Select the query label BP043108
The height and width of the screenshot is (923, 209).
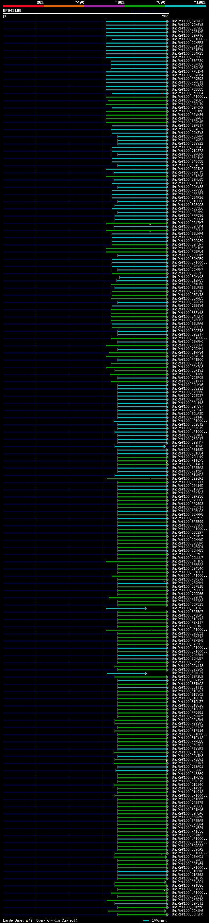click(x=12, y=10)
